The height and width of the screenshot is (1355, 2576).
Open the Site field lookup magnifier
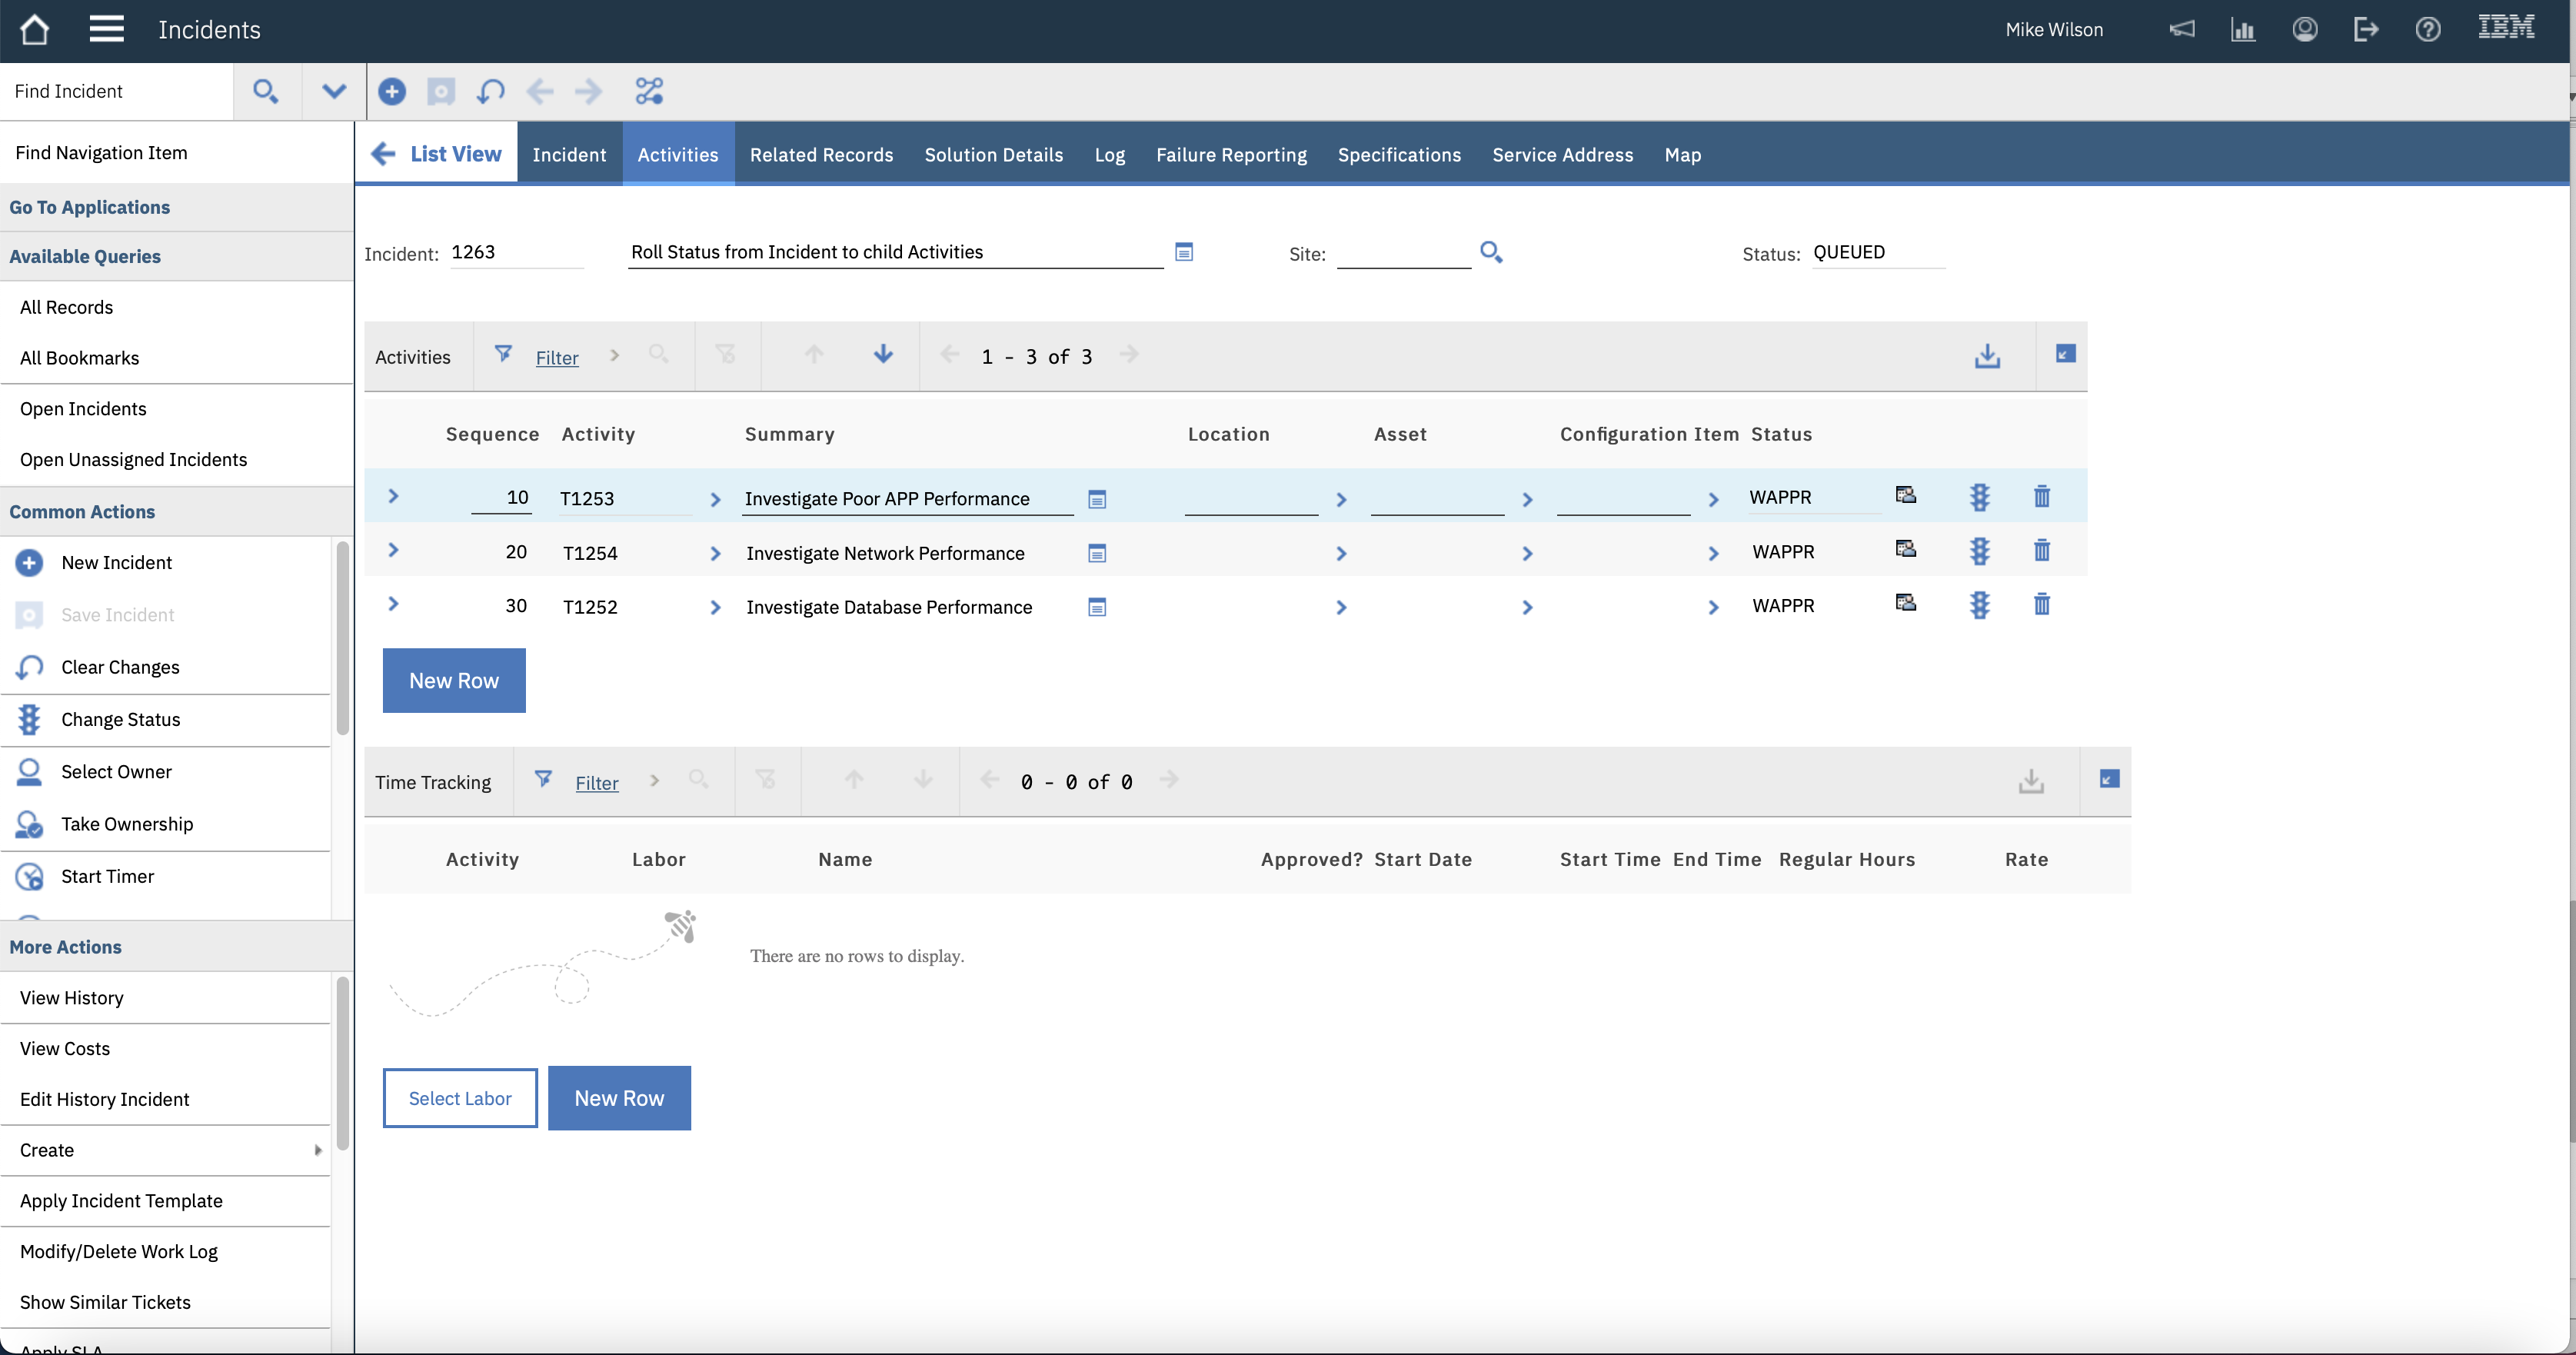pos(1490,252)
